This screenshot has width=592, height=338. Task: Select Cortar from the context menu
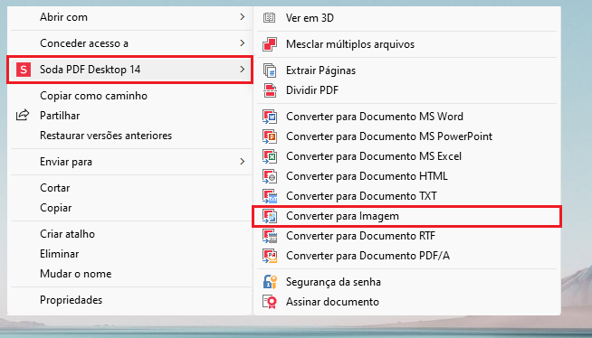tap(129, 188)
